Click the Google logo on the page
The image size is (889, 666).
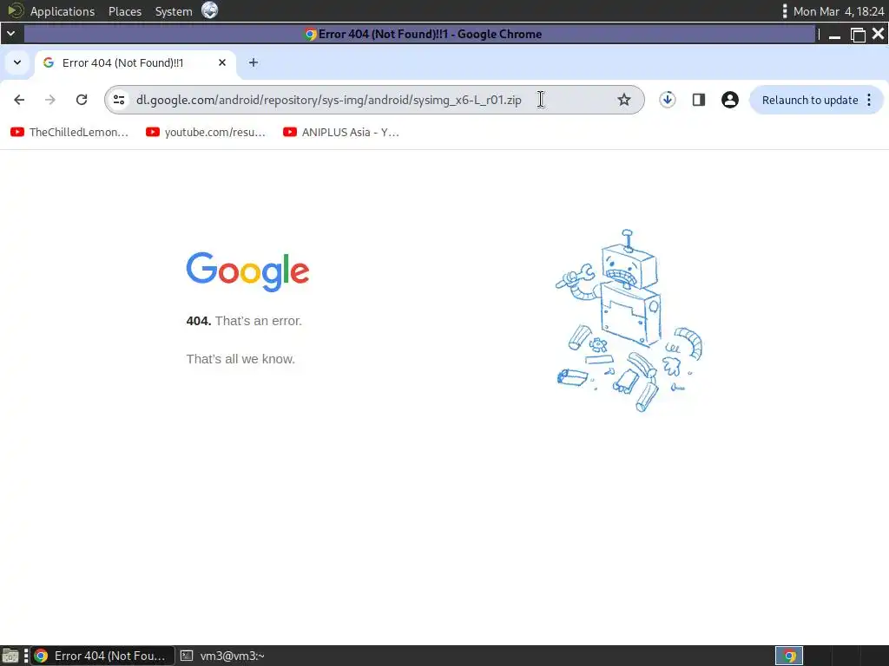[247, 271]
